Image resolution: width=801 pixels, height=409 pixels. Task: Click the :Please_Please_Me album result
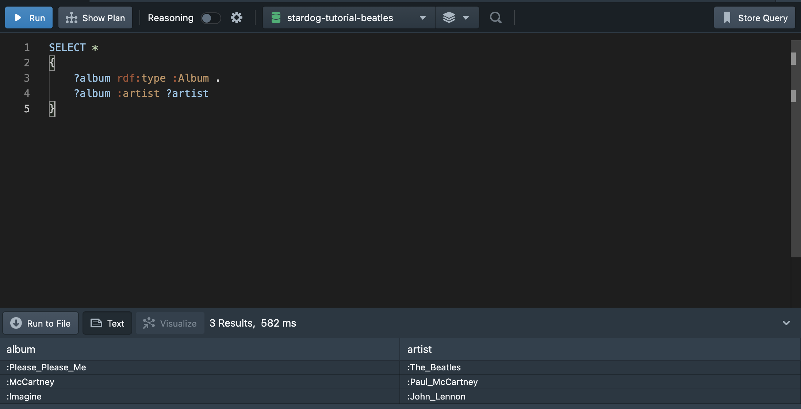[x=46, y=367]
